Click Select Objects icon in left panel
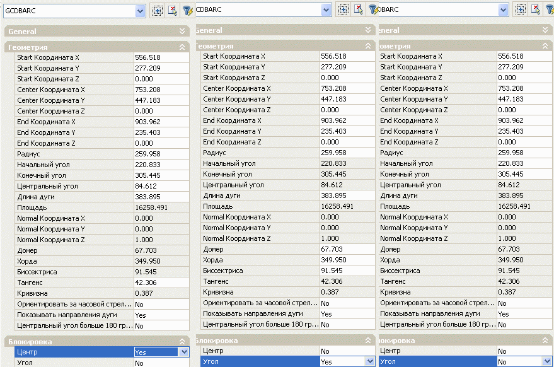This screenshot has height=367, width=554. pyautogui.click(x=173, y=11)
